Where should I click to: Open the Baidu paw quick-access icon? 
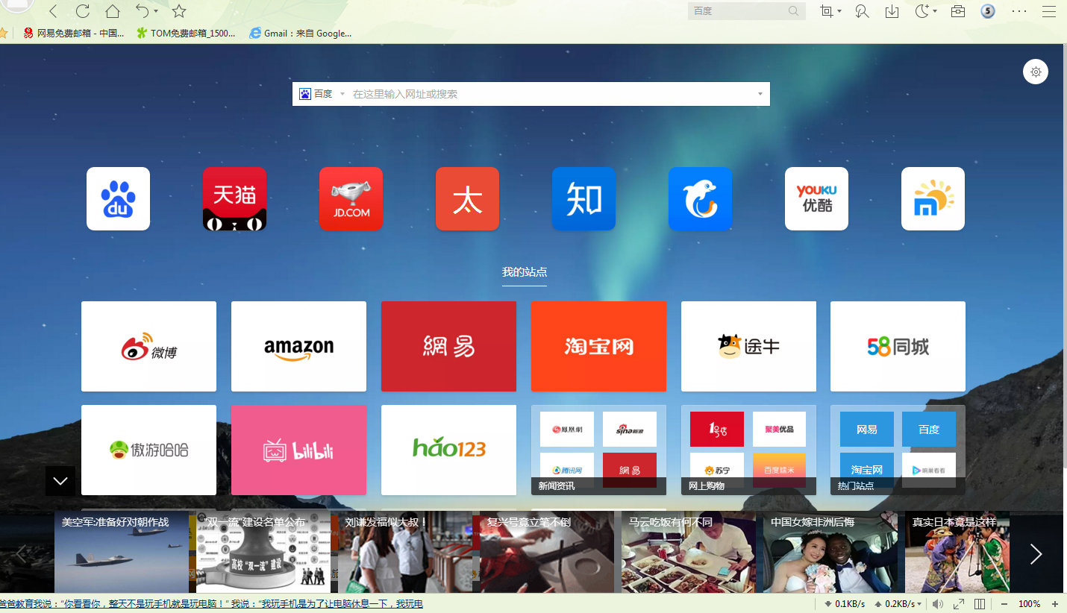(118, 198)
